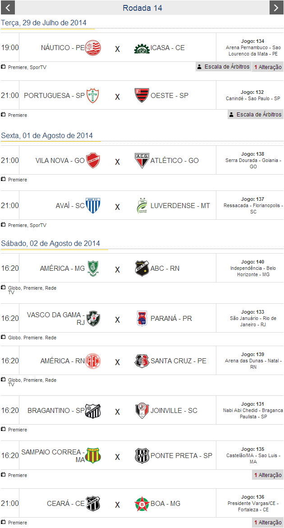View 1 Alteração for Náutico x Icasa
This screenshot has width=284, height=528.
point(268,67)
